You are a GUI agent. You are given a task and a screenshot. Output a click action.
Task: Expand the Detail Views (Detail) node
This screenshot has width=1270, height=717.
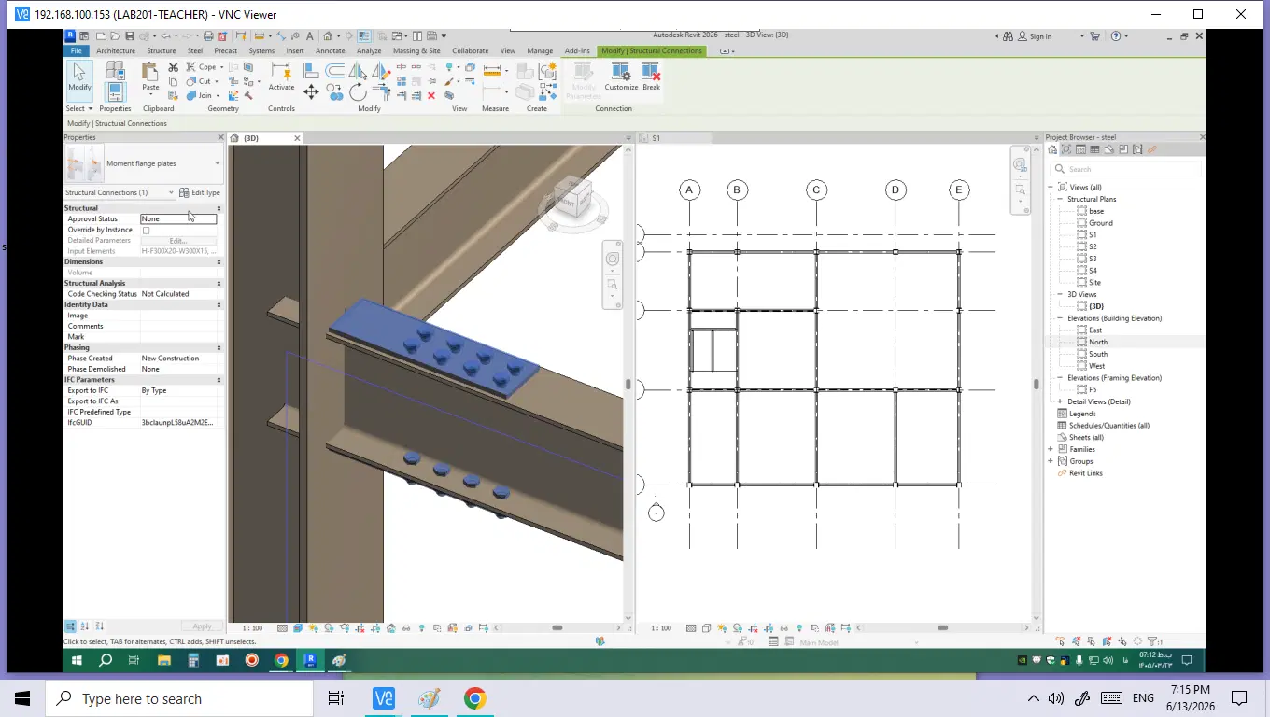pos(1060,401)
